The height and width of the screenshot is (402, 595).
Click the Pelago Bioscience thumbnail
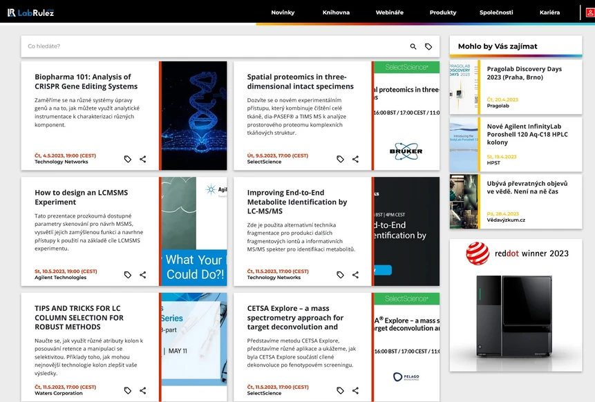coord(407,347)
